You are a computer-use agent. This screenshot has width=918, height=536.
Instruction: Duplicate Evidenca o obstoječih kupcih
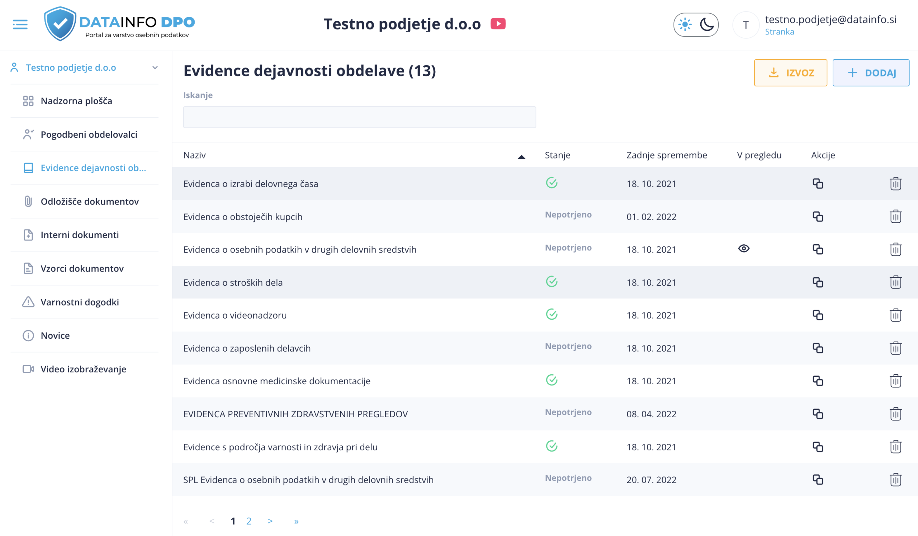(x=818, y=217)
